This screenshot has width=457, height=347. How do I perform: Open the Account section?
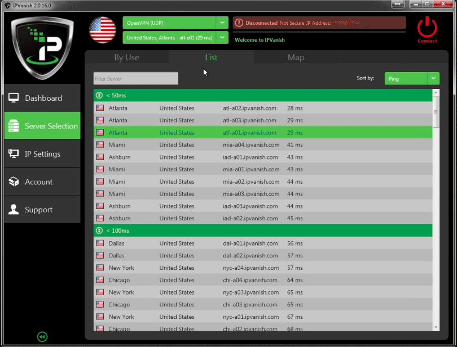pos(42,181)
